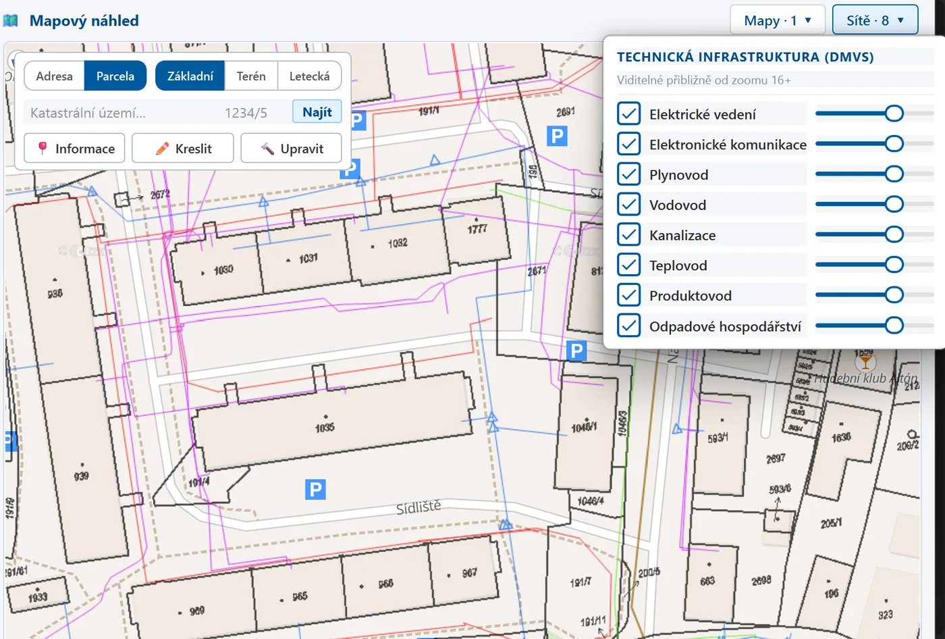Switch to the Letecká aerial map
The height and width of the screenshot is (639, 945).
click(x=310, y=76)
